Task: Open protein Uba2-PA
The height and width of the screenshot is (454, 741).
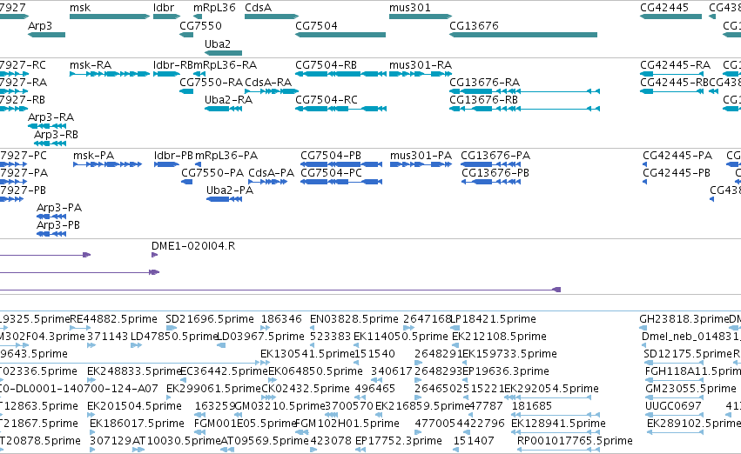Action: click(224, 199)
